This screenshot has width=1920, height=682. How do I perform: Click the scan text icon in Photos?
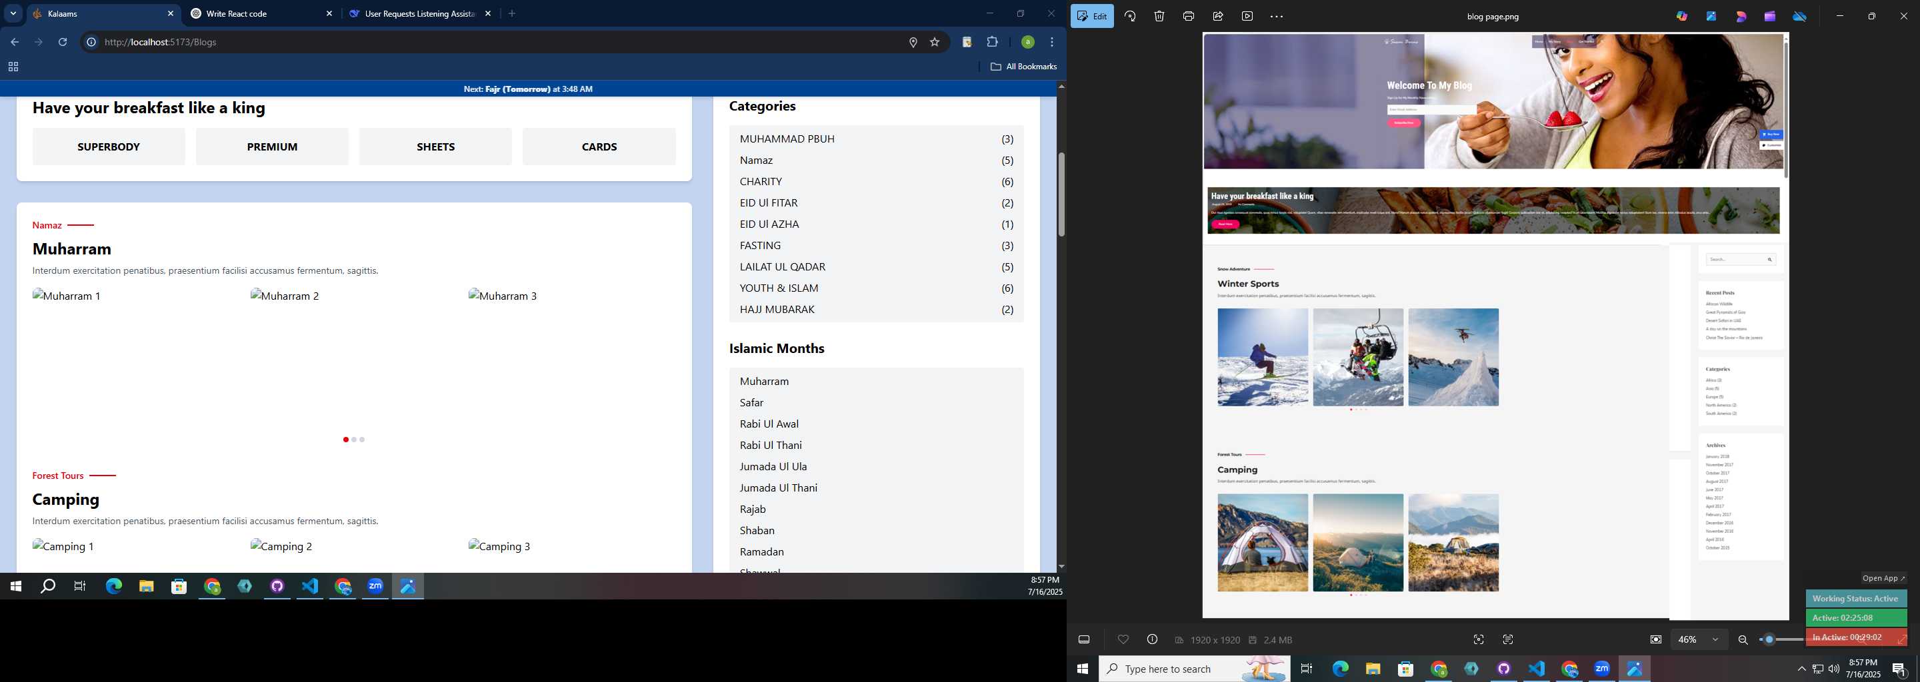1508,639
